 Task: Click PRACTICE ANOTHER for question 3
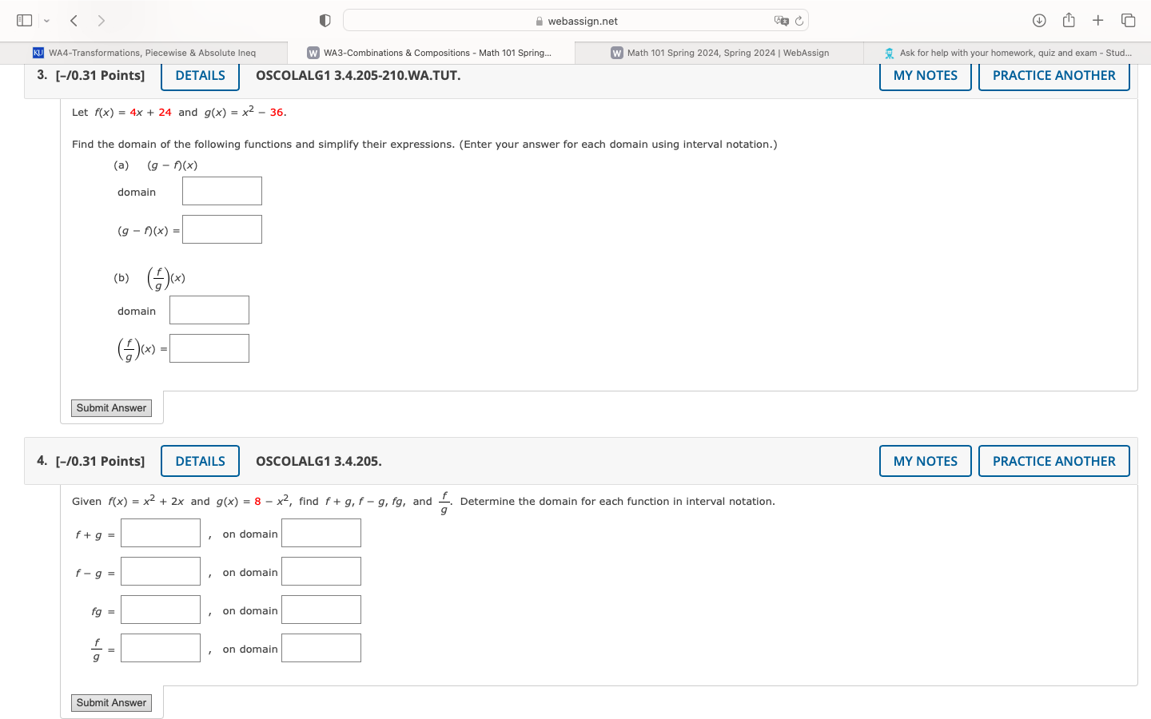[1053, 75]
